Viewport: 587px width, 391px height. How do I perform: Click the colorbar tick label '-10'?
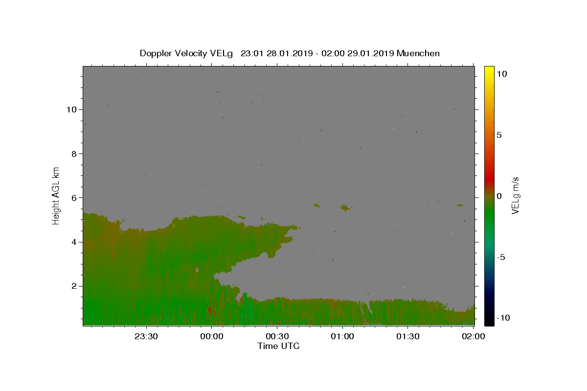[x=503, y=318]
